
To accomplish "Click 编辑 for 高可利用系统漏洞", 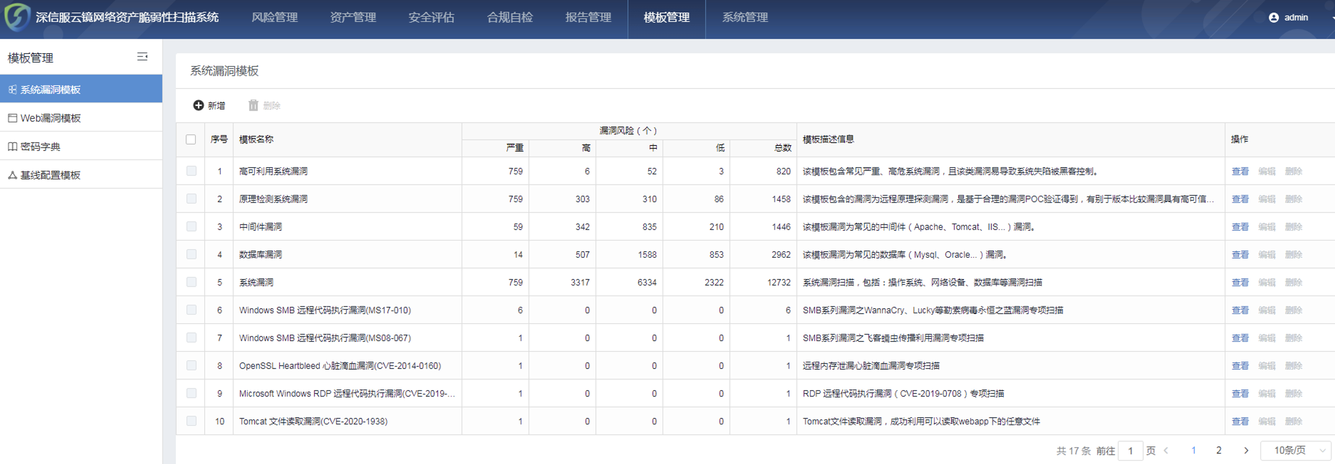I will click(x=1267, y=171).
